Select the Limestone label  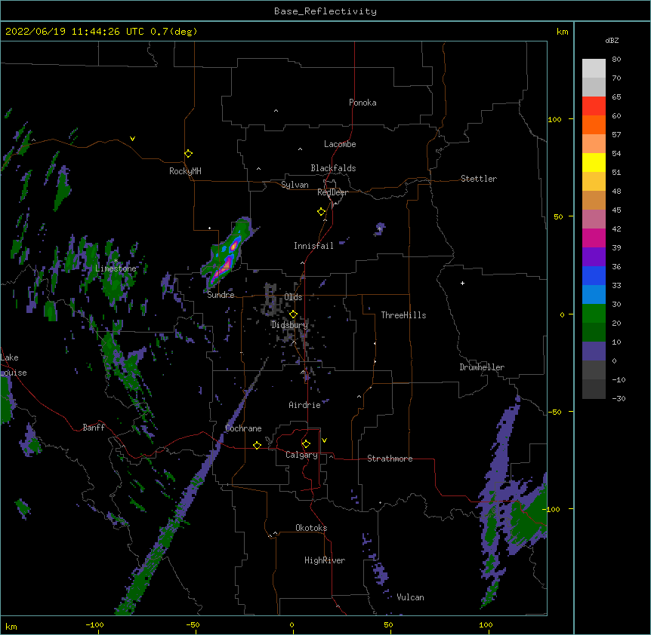coord(116,268)
